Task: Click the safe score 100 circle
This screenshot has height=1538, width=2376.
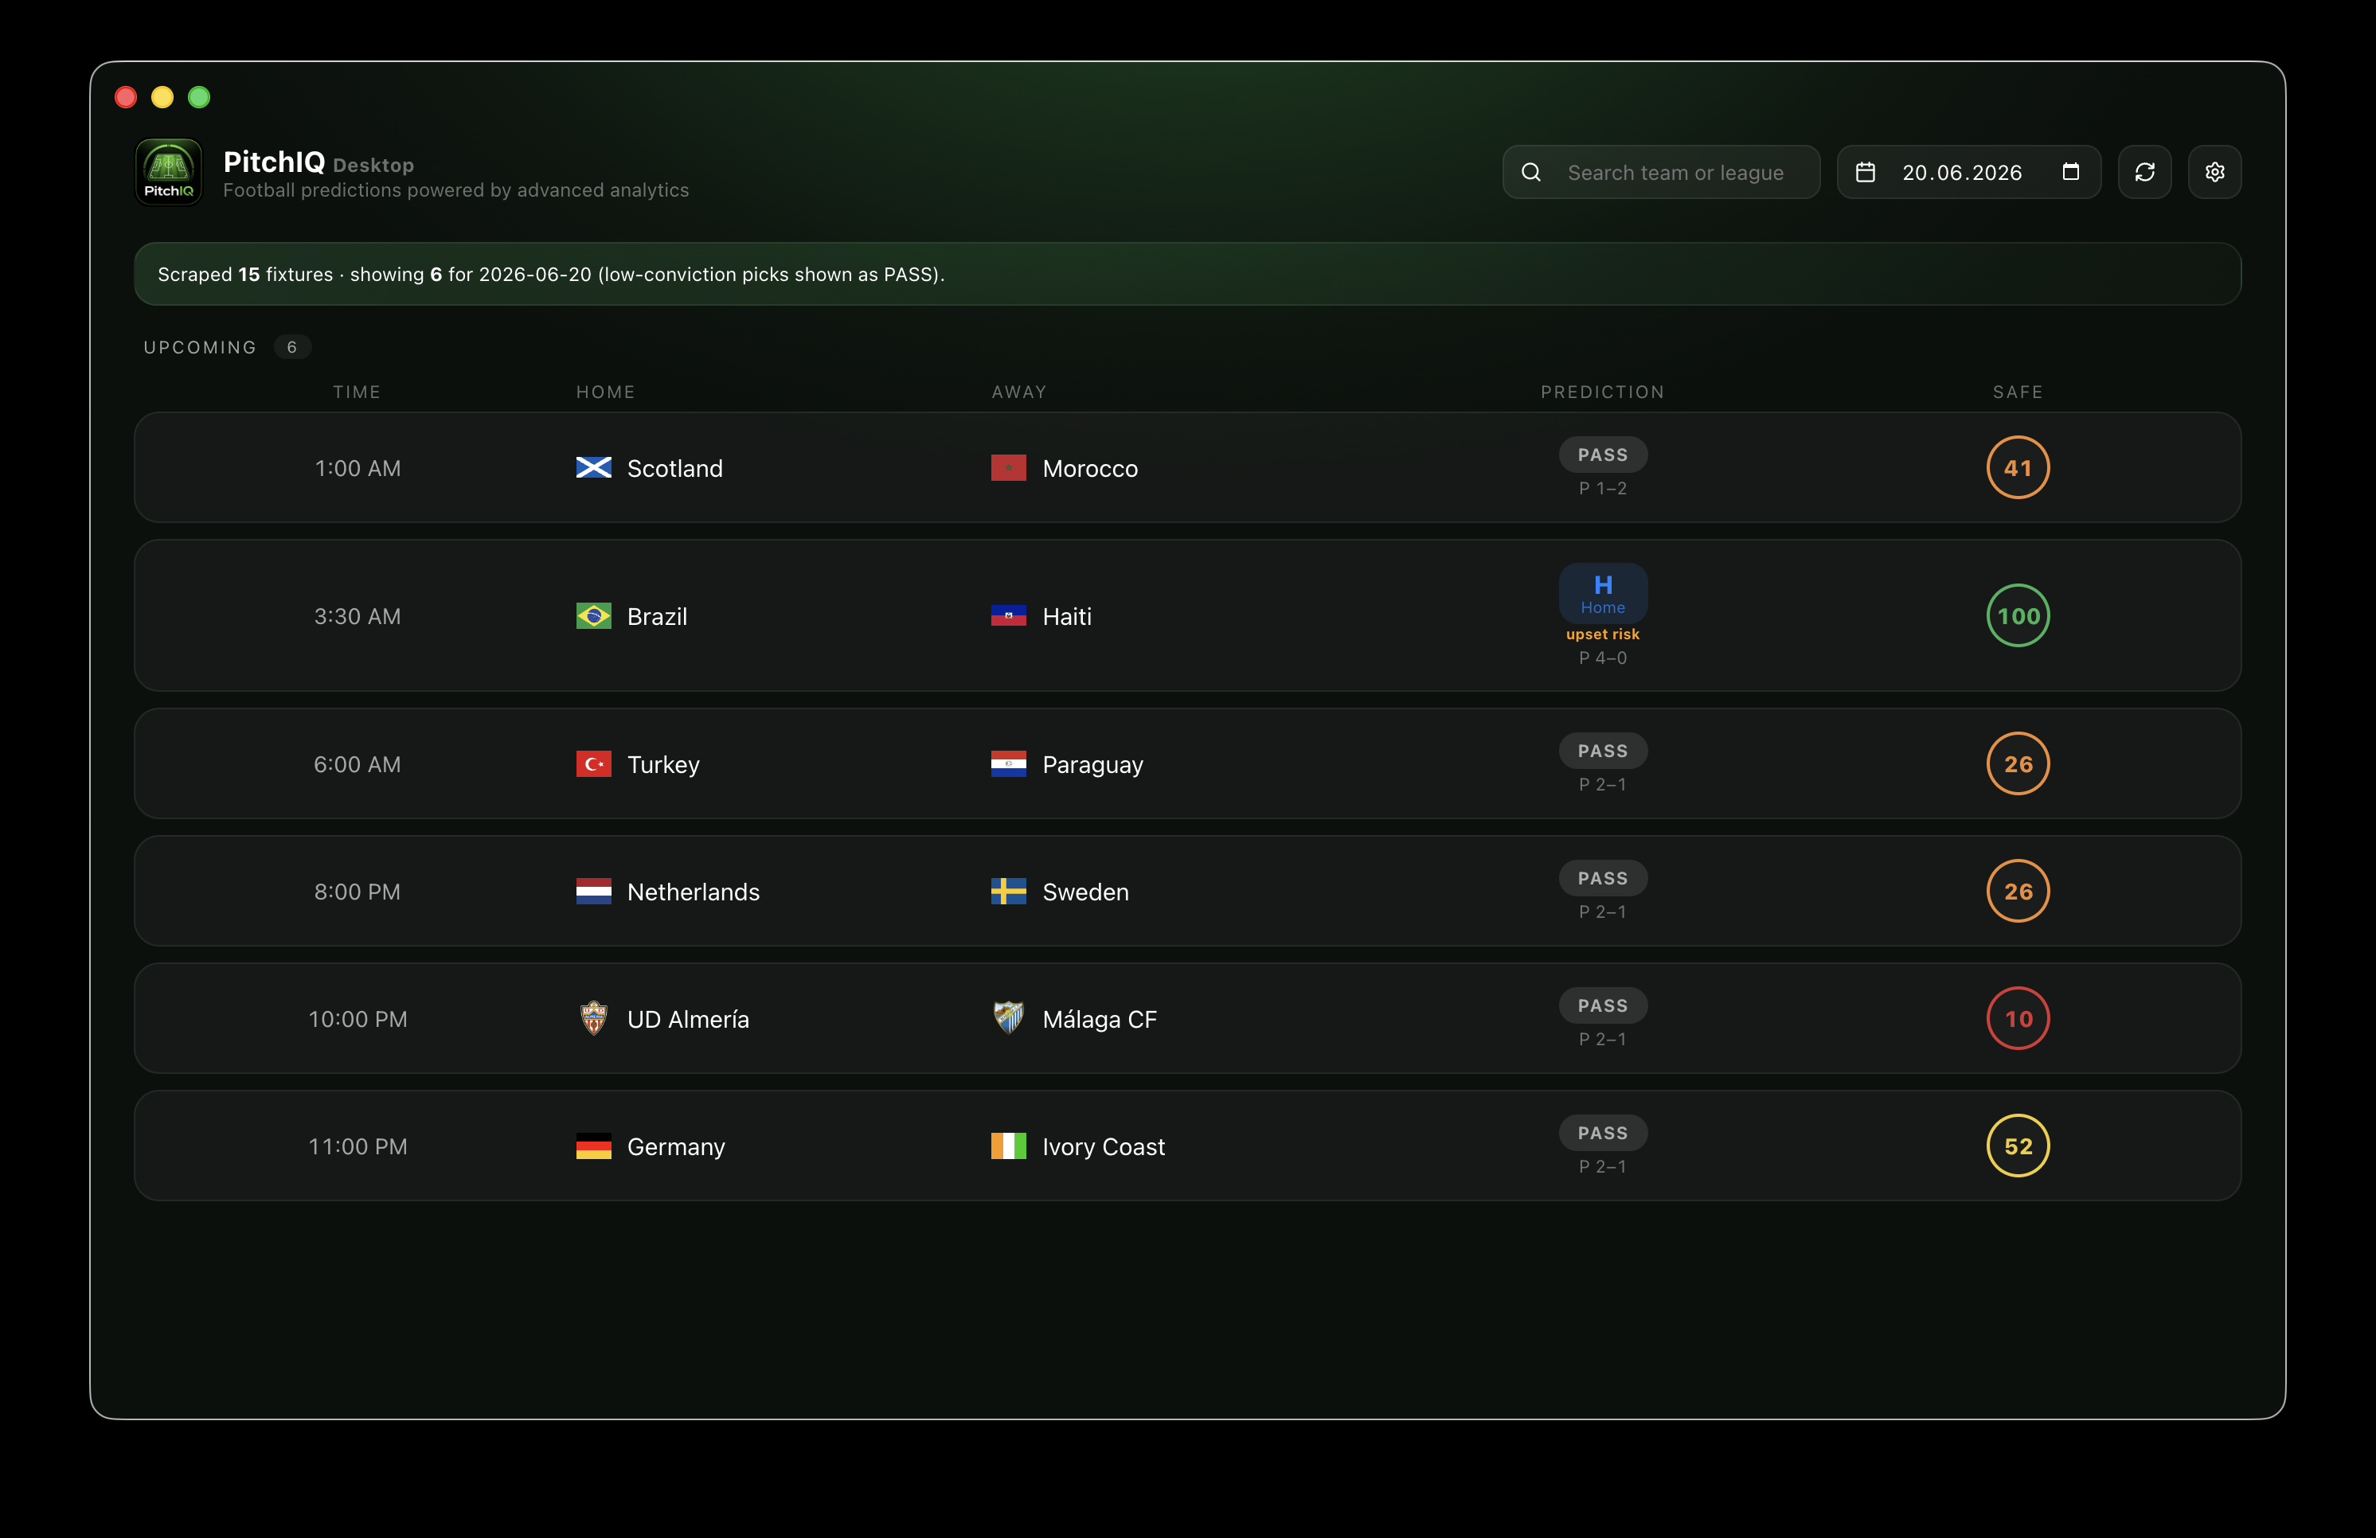Action: coord(2018,616)
